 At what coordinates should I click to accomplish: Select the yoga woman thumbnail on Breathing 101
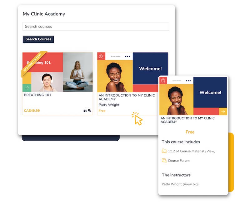point(77,72)
